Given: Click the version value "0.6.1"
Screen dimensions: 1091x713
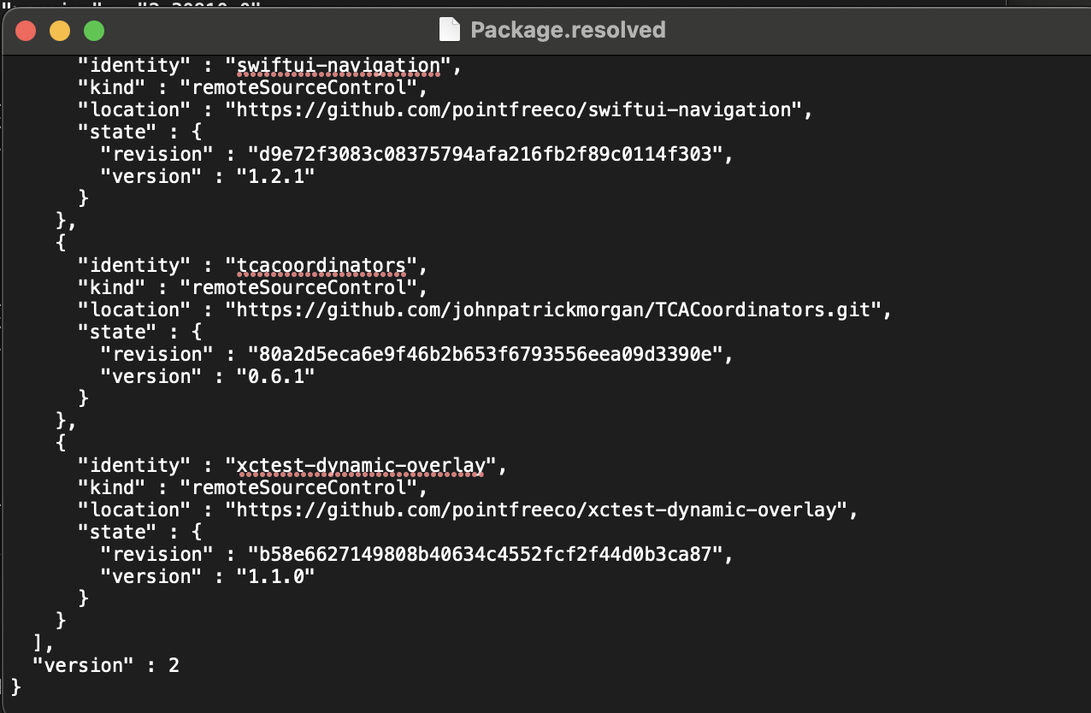Looking at the screenshot, I should coord(276,376).
